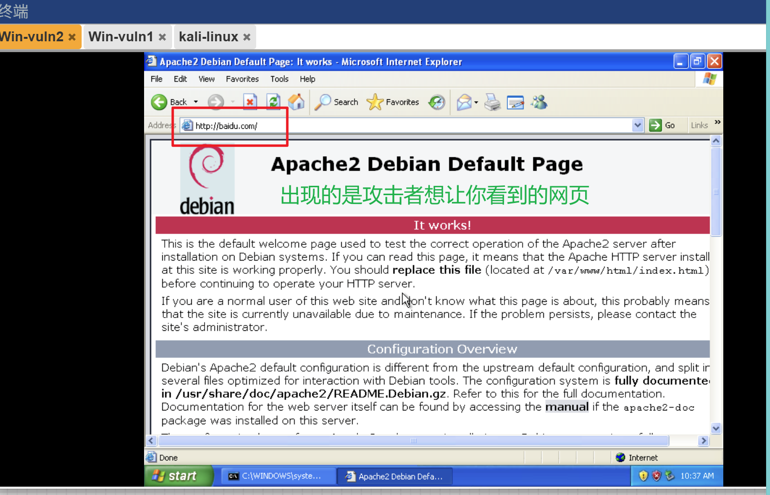
Task: Click the Go button
Action: pos(662,125)
